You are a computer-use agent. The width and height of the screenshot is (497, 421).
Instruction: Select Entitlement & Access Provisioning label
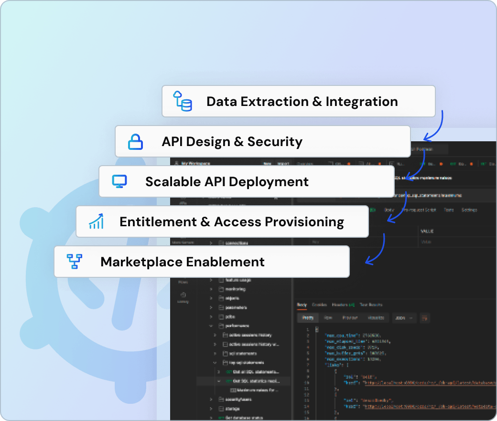[x=232, y=222]
